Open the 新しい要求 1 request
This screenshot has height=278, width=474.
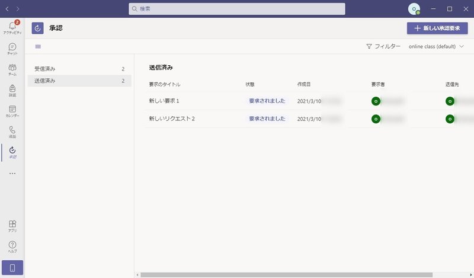[x=164, y=101]
